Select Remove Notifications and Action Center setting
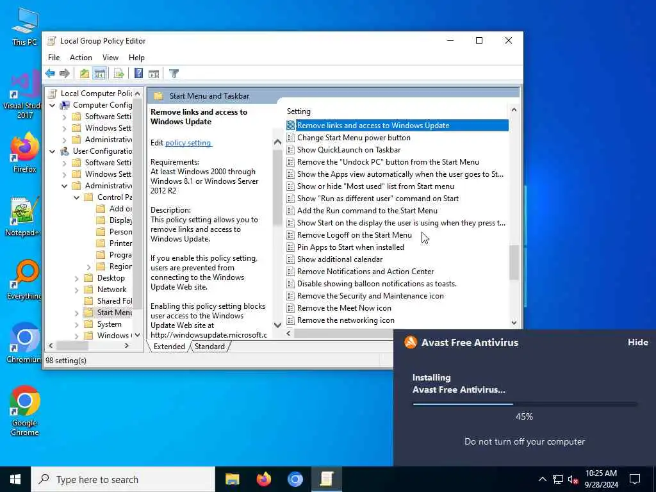656x492 pixels. pyautogui.click(x=365, y=272)
